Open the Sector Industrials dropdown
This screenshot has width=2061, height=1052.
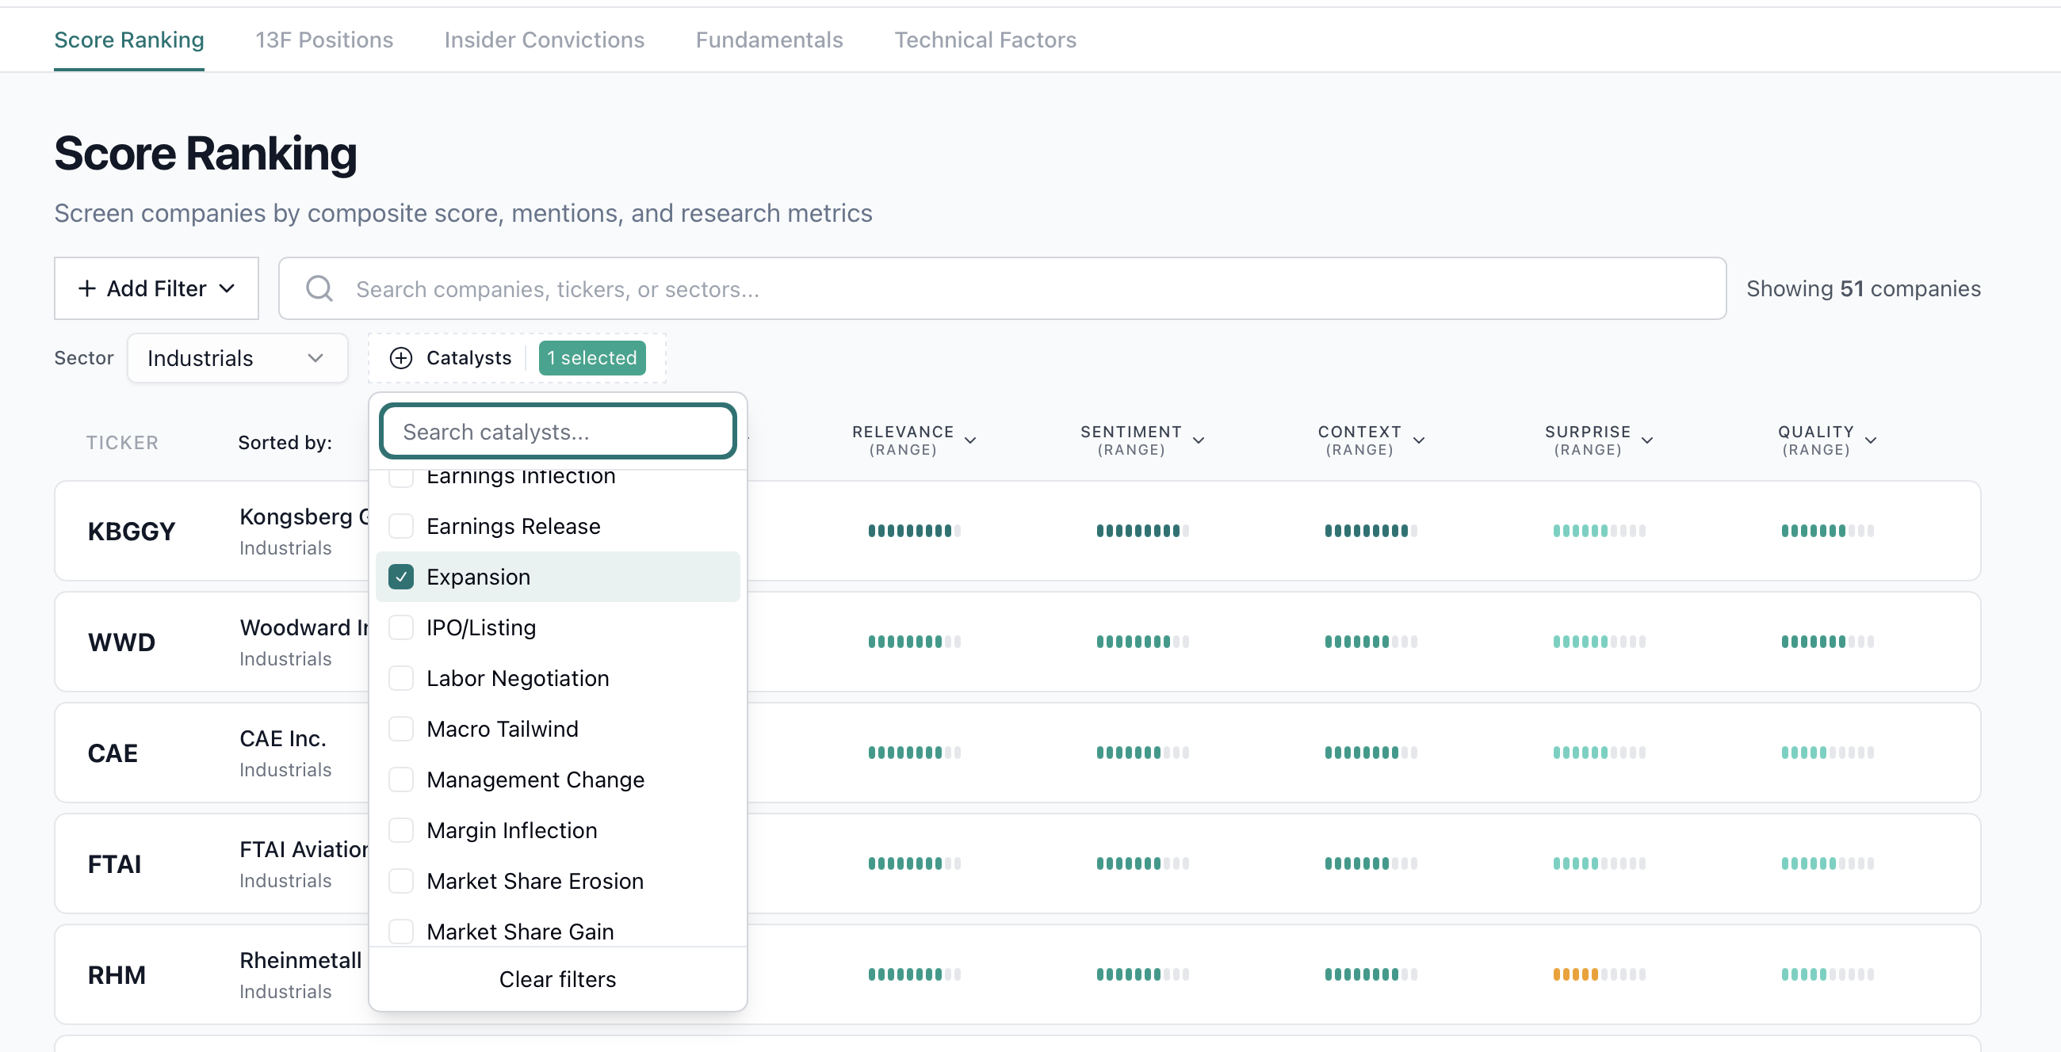point(237,358)
